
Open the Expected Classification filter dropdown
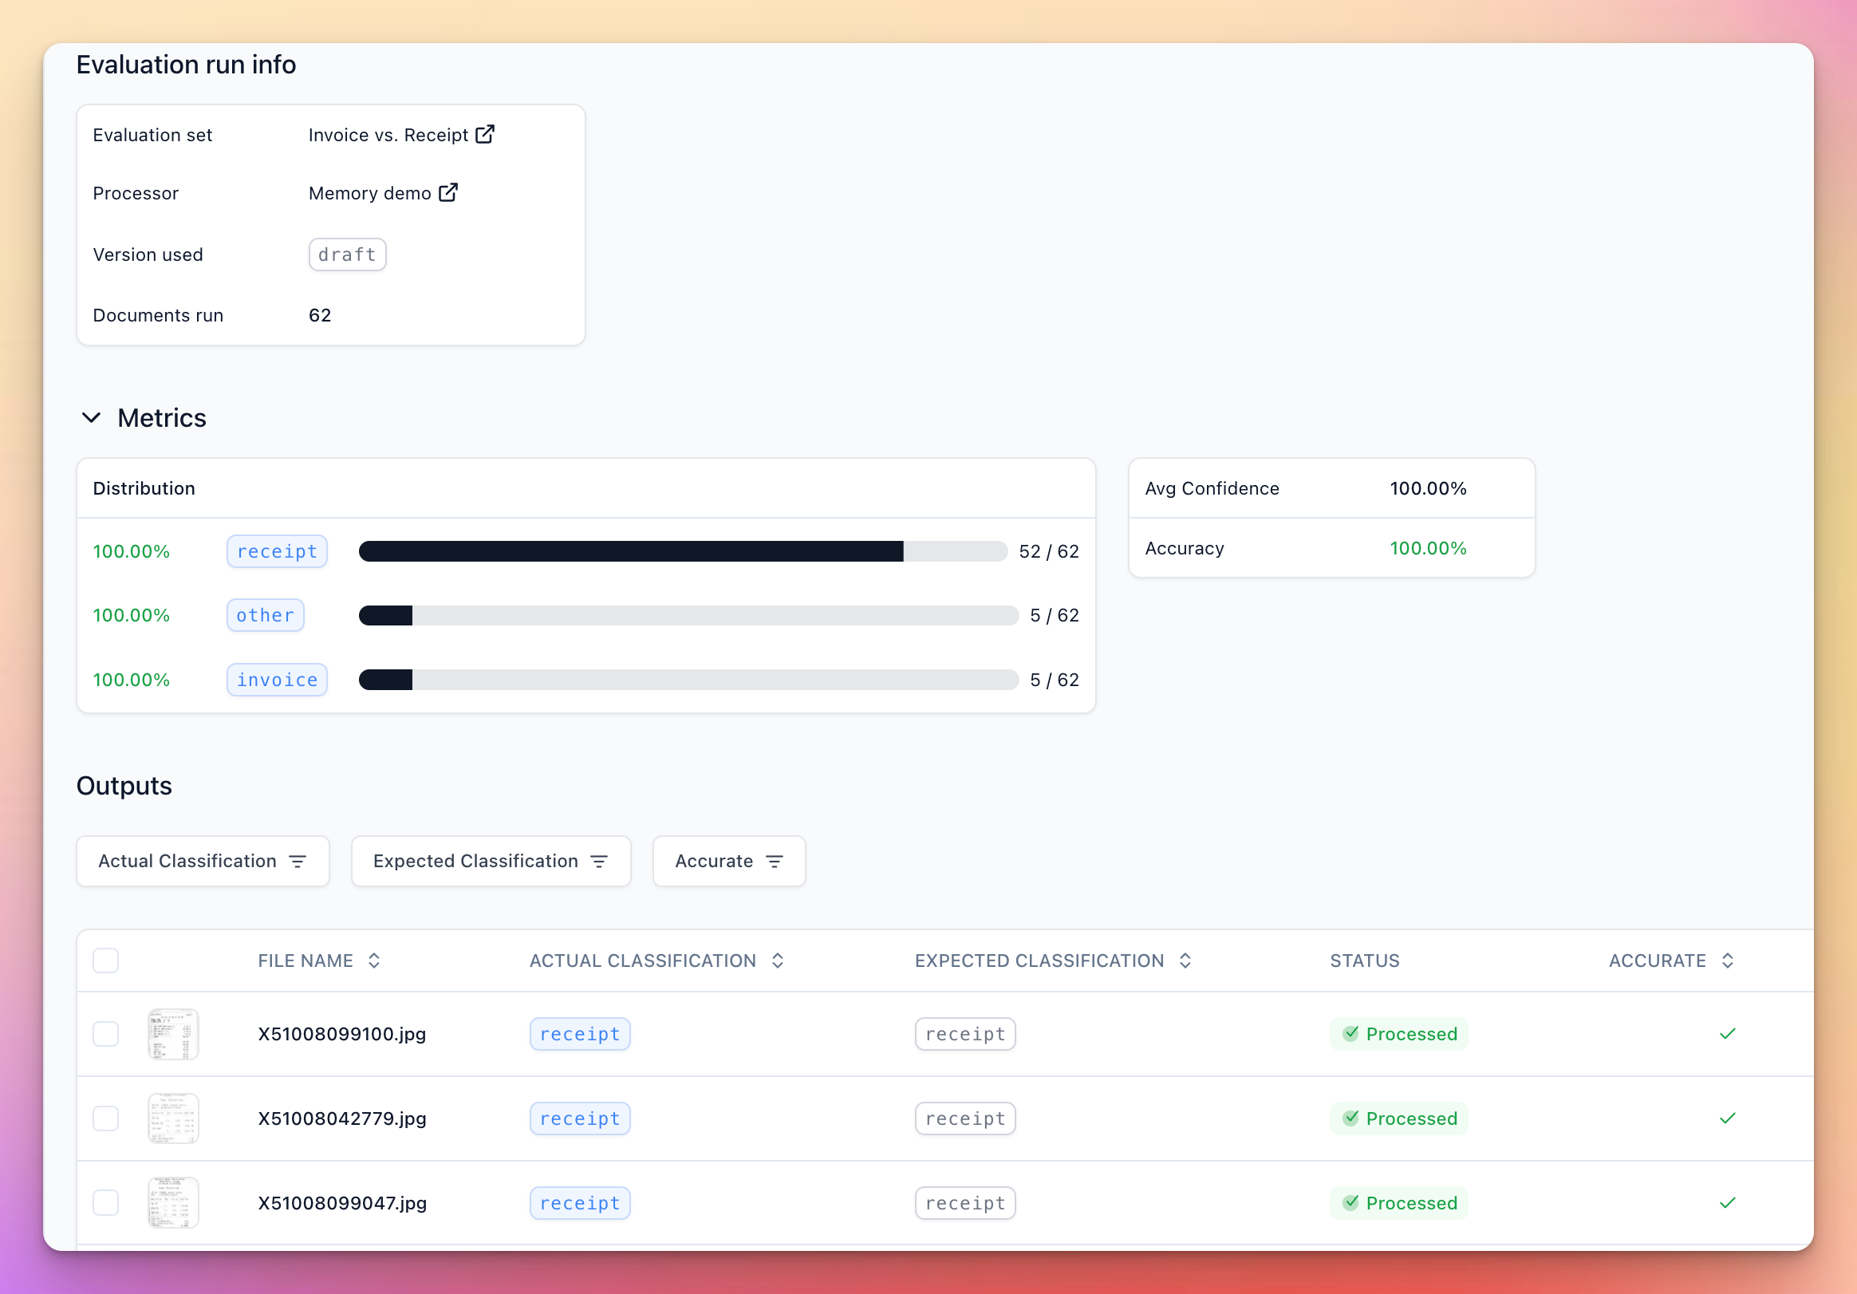(490, 862)
